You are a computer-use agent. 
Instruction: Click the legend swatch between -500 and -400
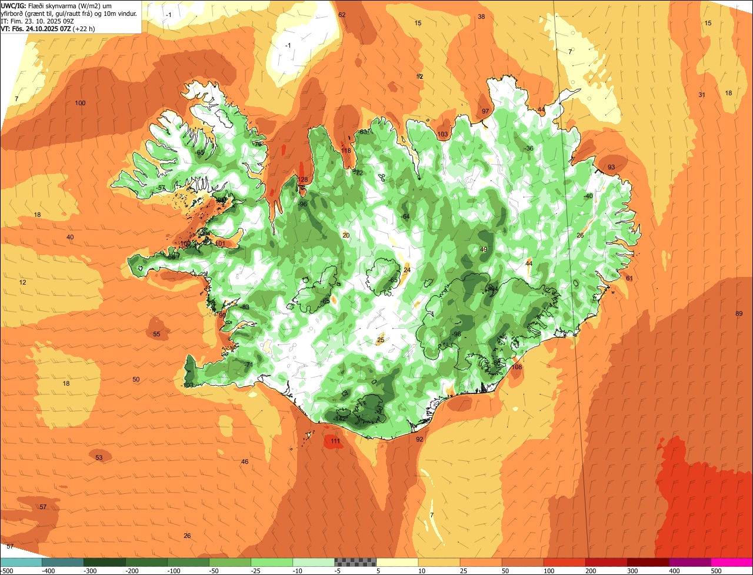tap(21, 561)
